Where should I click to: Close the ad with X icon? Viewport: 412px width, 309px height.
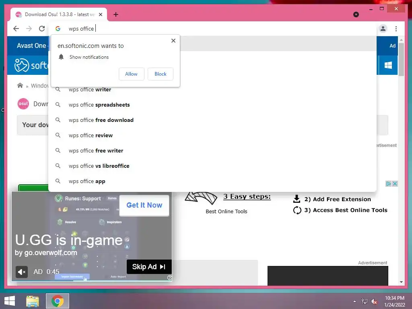click(x=395, y=183)
